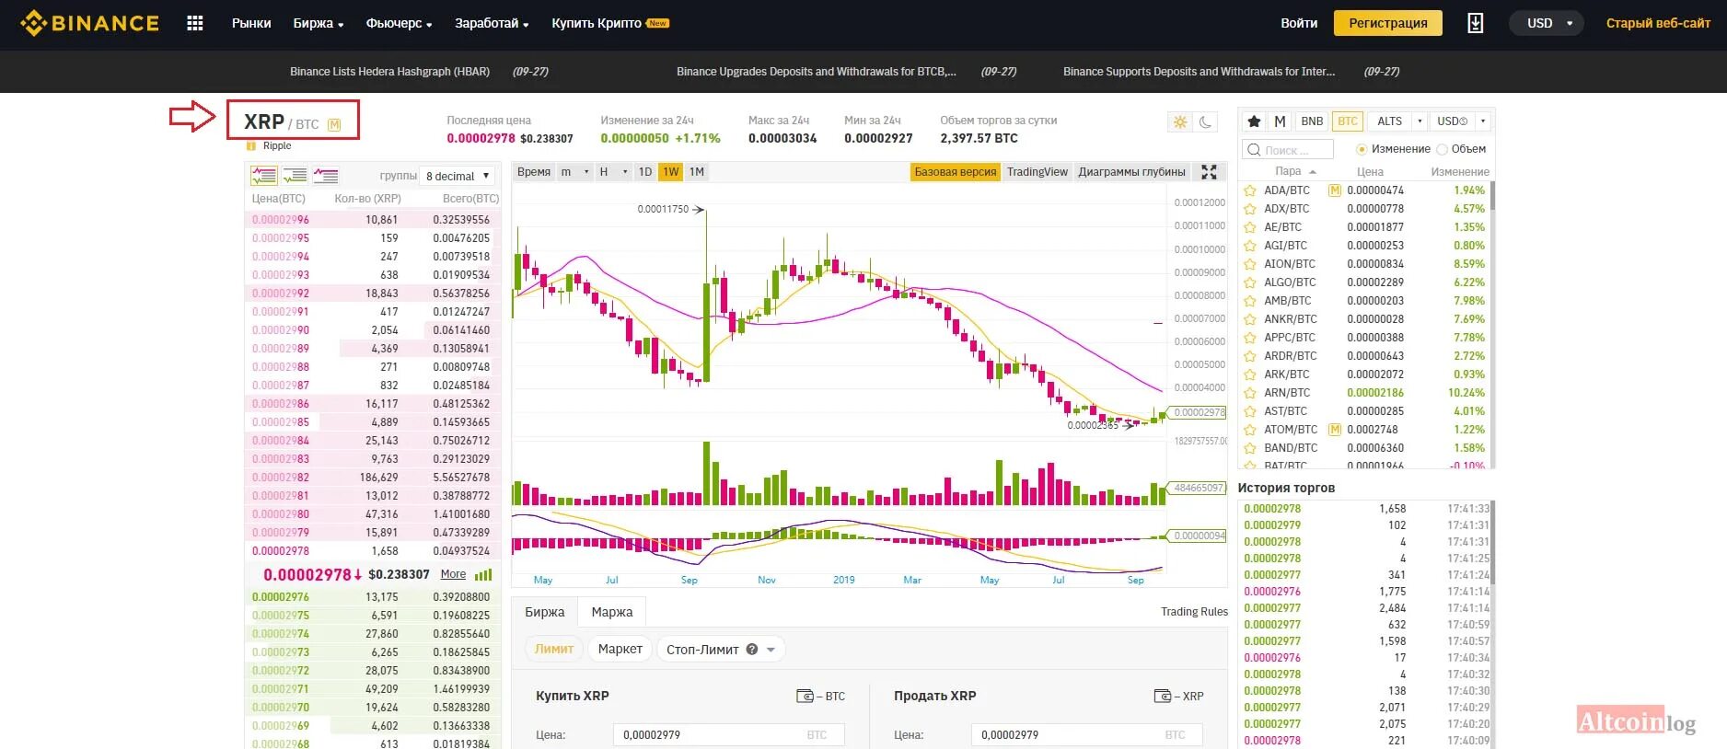Select the Объем radio button
This screenshot has height=749, width=1727.
point(1443,149)
